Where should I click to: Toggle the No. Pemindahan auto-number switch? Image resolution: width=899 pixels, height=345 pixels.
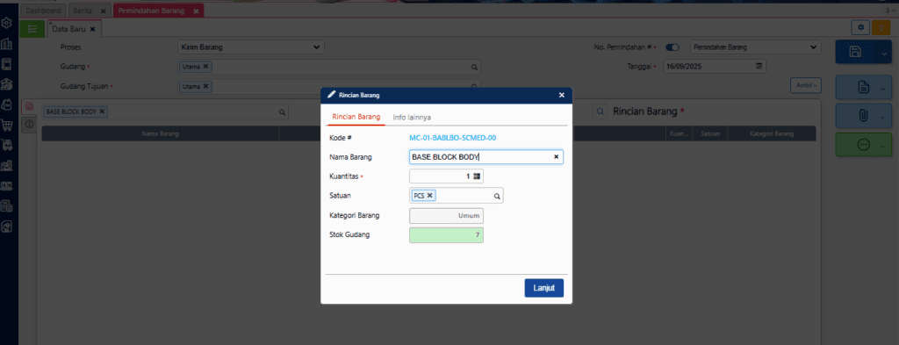point(672,47)
